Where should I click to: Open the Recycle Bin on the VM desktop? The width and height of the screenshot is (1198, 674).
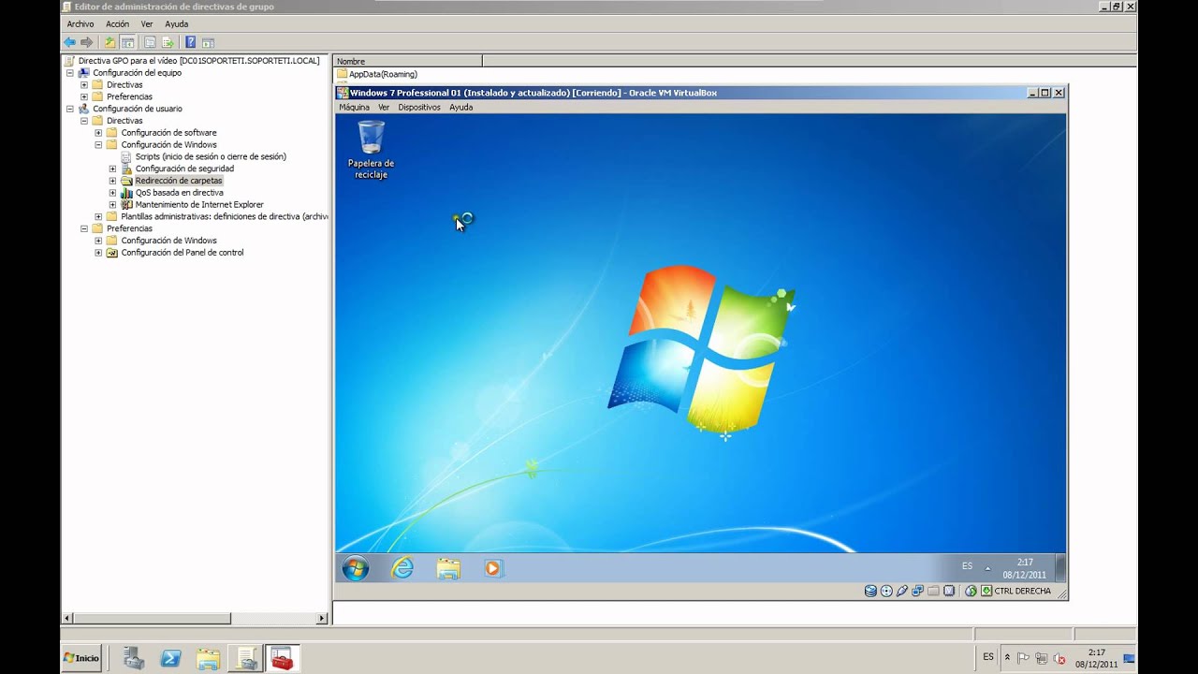pos(371,150)
